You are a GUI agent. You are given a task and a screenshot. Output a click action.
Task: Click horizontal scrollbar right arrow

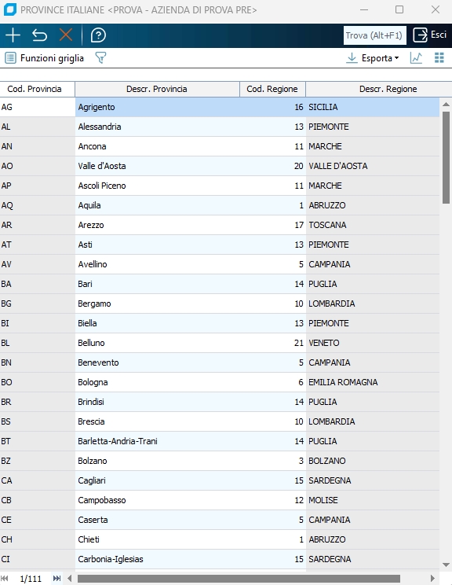click(x=432, y=579)
